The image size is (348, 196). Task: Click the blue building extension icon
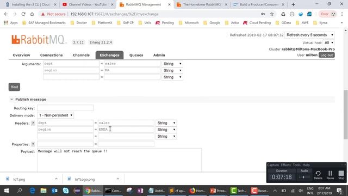pyautogui.click(x=309, y=14)
